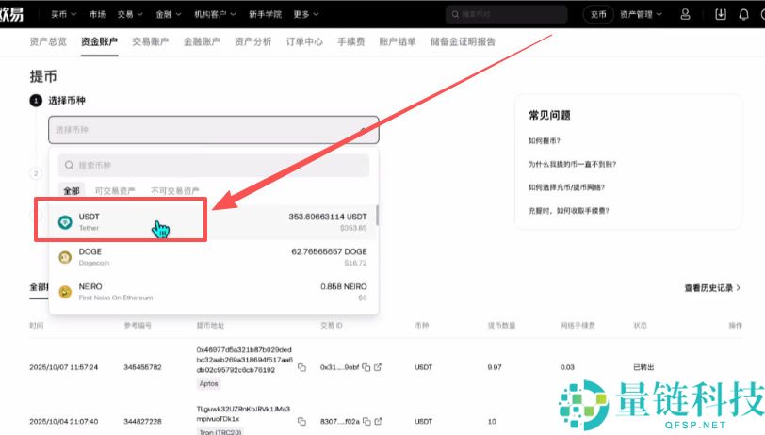The height and width of the screenshot is (435, 765).
Task: Copy transaction ID 0x31...9ebf
Action: click(366, 367)
